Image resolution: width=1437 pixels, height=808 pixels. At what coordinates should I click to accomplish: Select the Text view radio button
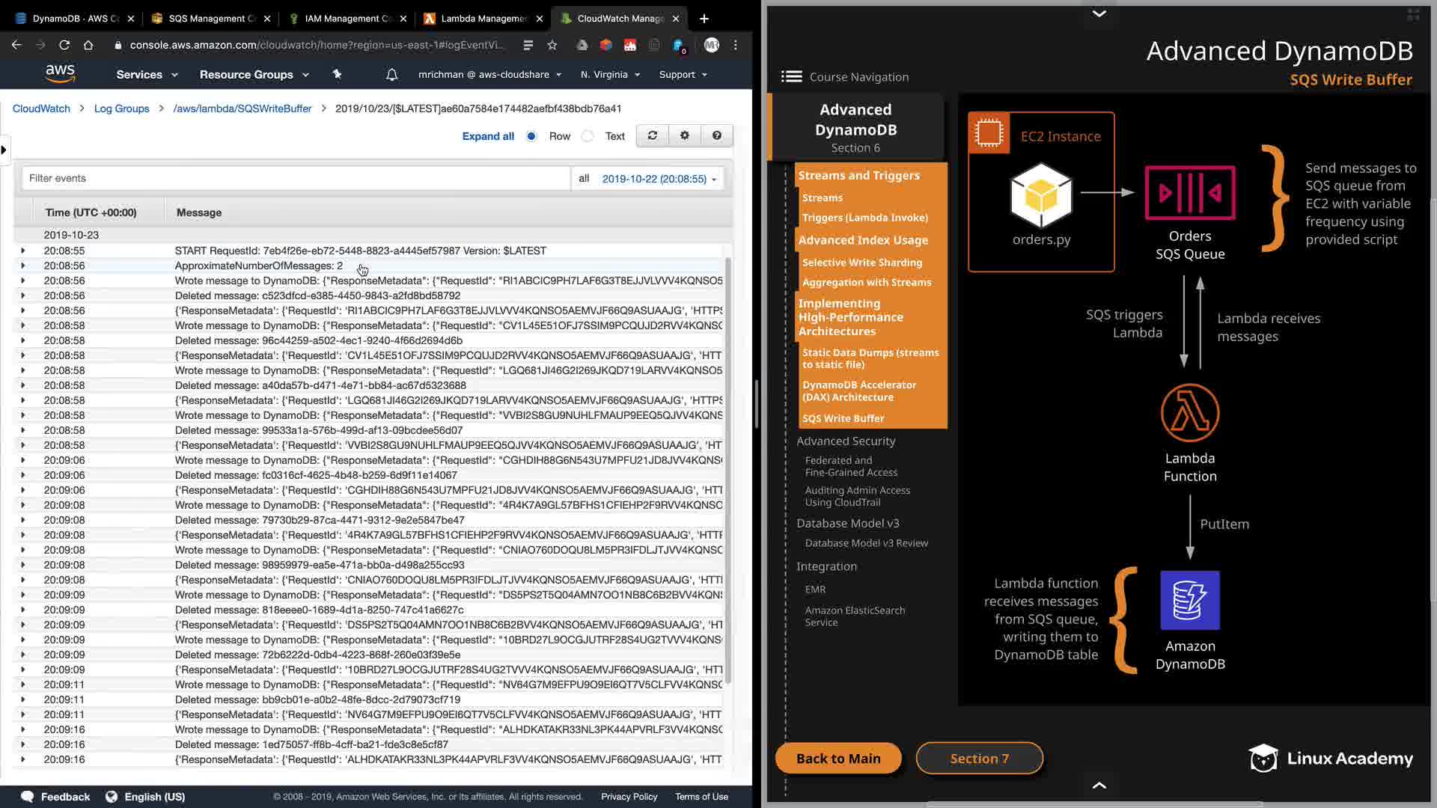click(588, 136)
